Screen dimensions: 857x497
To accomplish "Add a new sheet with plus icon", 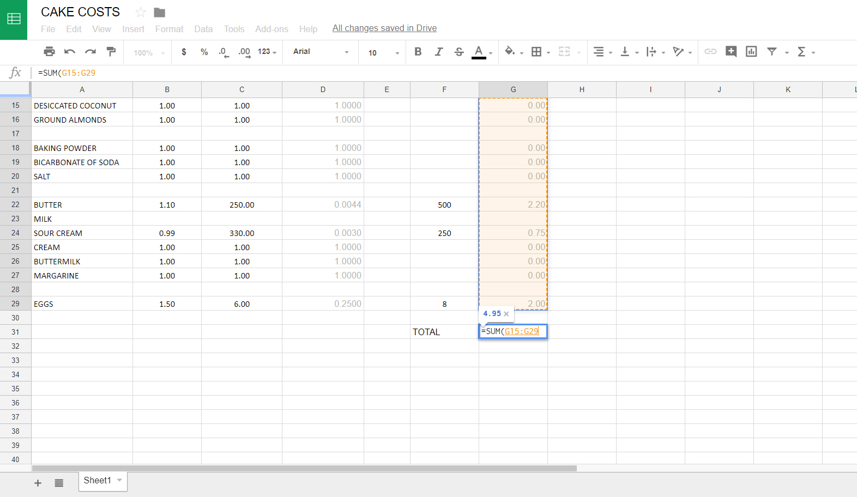I will (38, 483).
